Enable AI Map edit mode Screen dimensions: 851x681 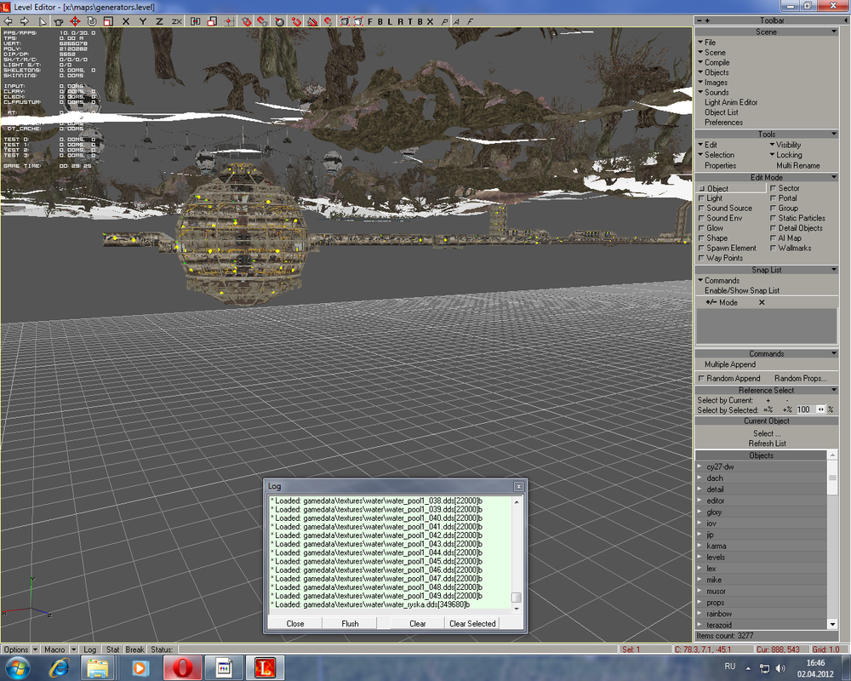(x=789, y=238)
